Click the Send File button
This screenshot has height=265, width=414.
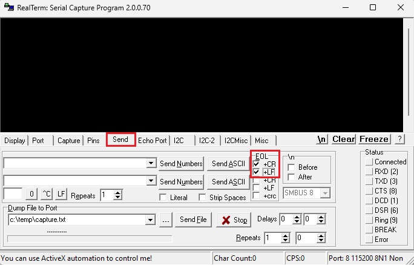(193, 220)
